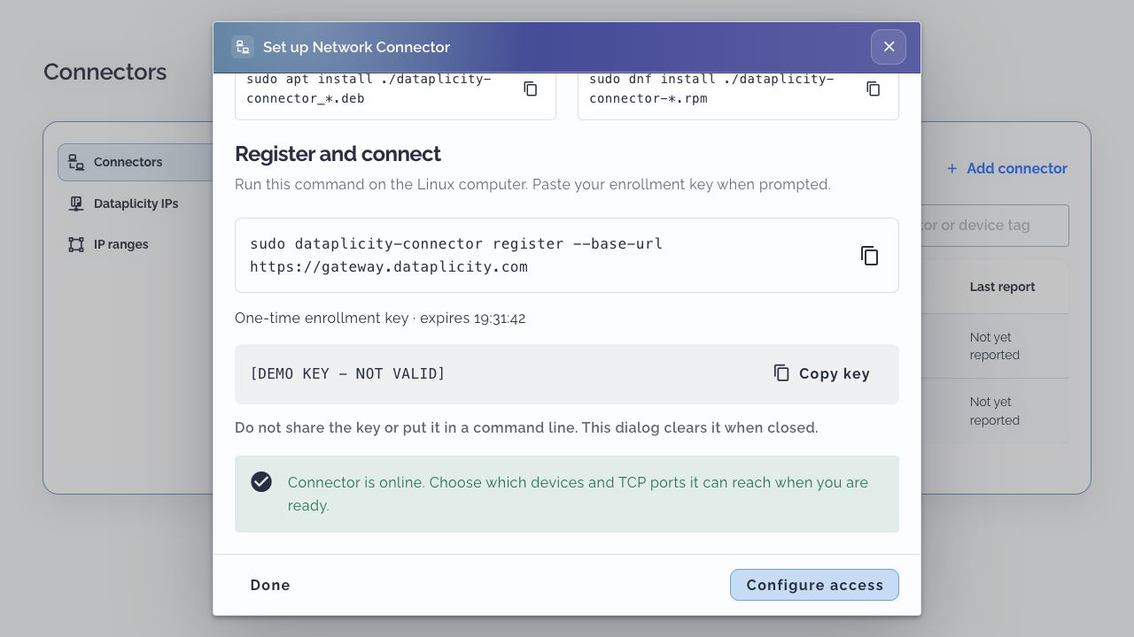The image size is (1134, 637).
Task: Click Add connector link
Action: 1006,168
